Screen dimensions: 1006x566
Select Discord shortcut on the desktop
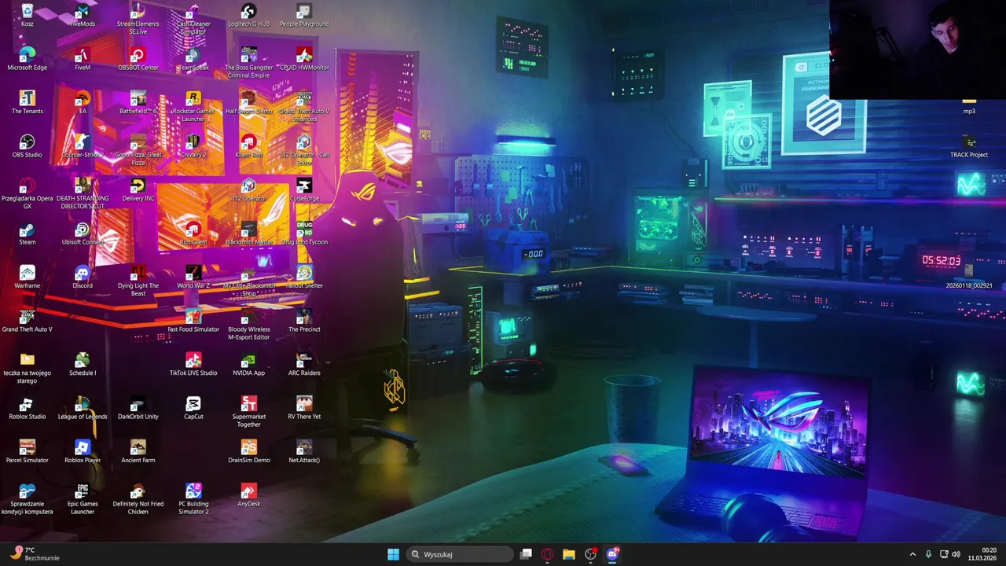(x=83, y=277)
